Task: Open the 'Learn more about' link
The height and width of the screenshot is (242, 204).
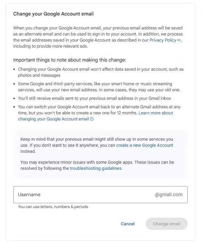Action: pyautogui.click(x=156, y=113)
